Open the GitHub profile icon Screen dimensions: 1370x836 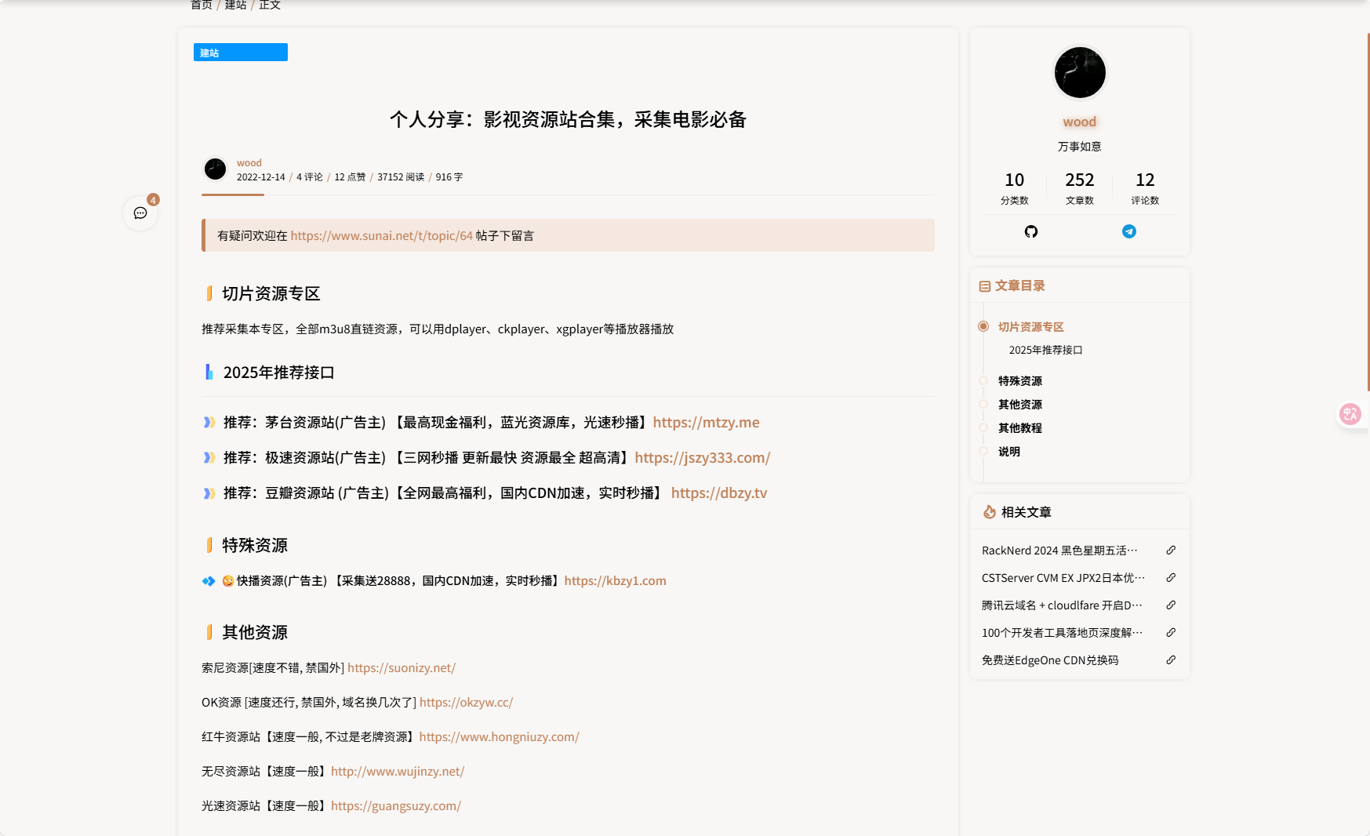[1030, 231]
